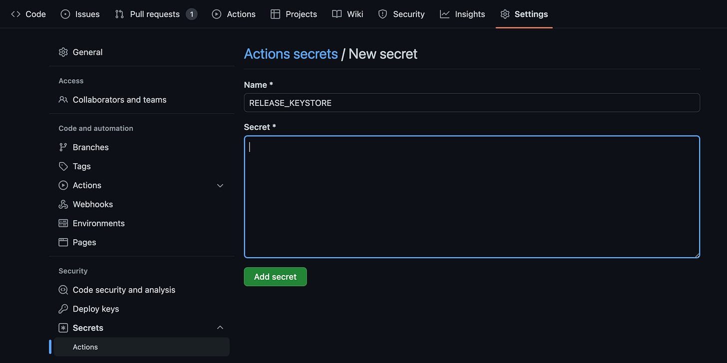
Task: Click the 'Name *' field label
Action: tap(258, 85)
